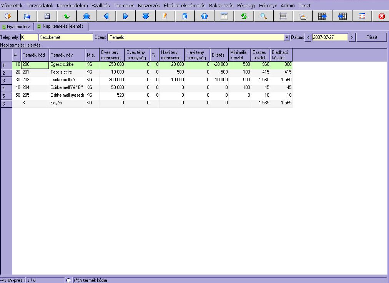Go to the first record with the up arrow icon
The width and height of the screenshot is (389, 283).
pyautogui.click(x=86, y=16)
